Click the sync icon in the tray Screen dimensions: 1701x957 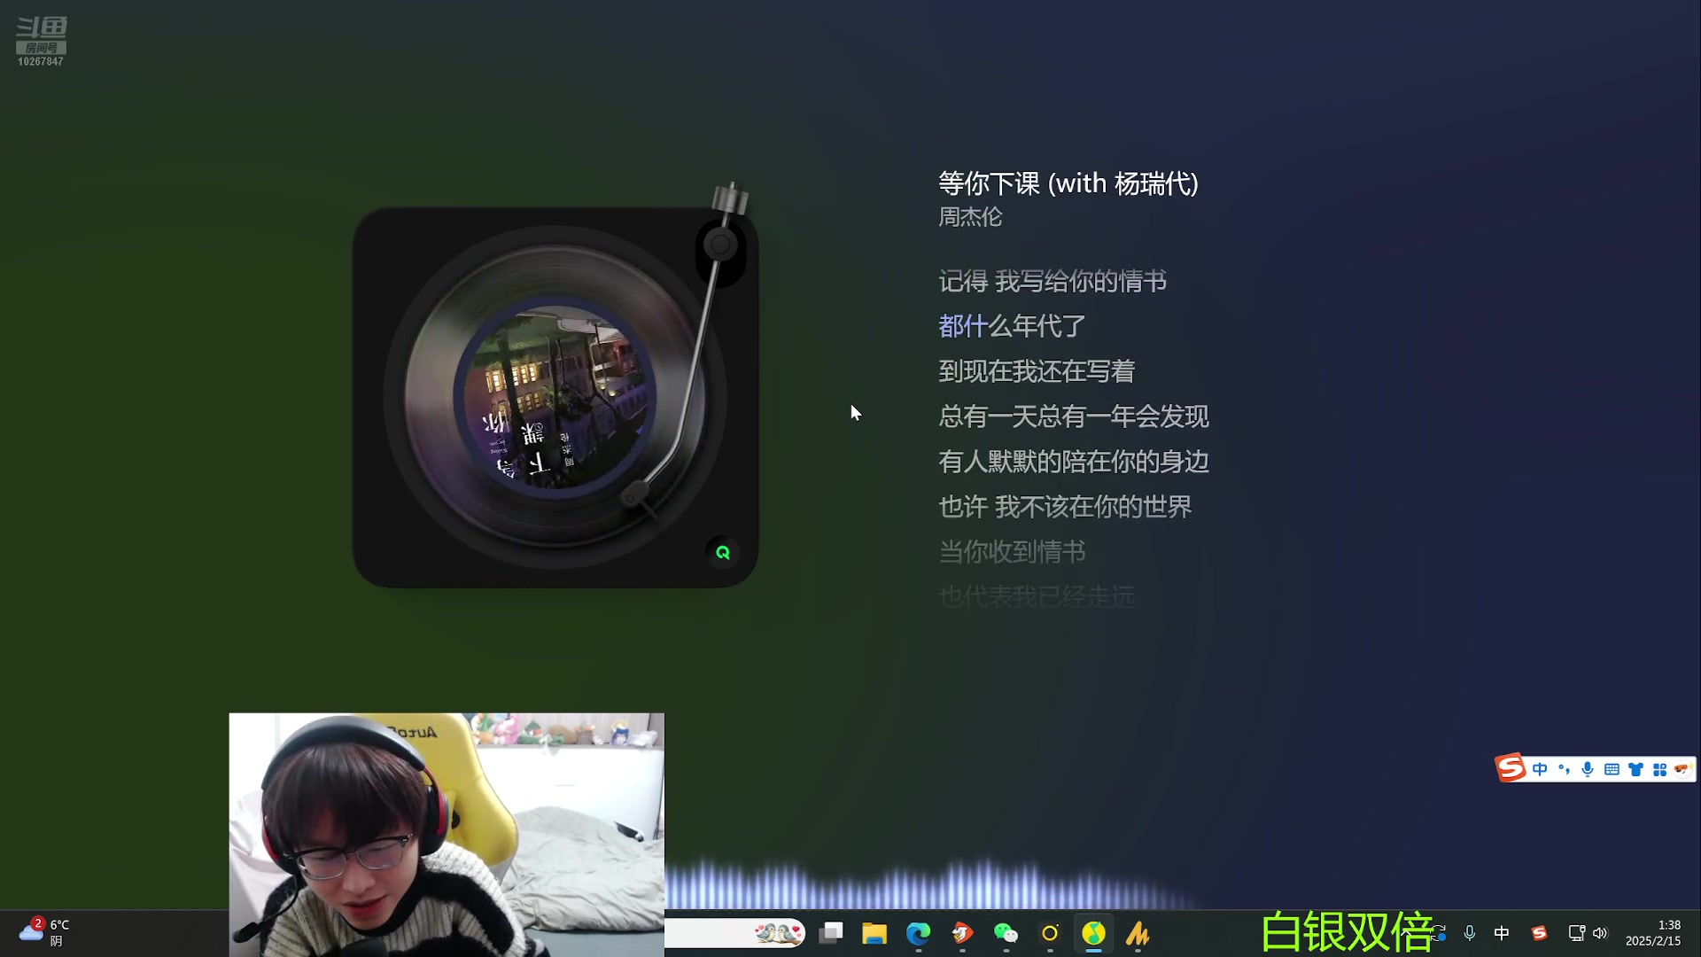click(1440, 933)
